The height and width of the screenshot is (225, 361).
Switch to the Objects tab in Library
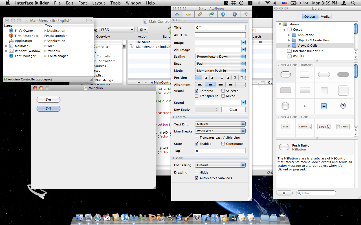click(x=310, y=17)
